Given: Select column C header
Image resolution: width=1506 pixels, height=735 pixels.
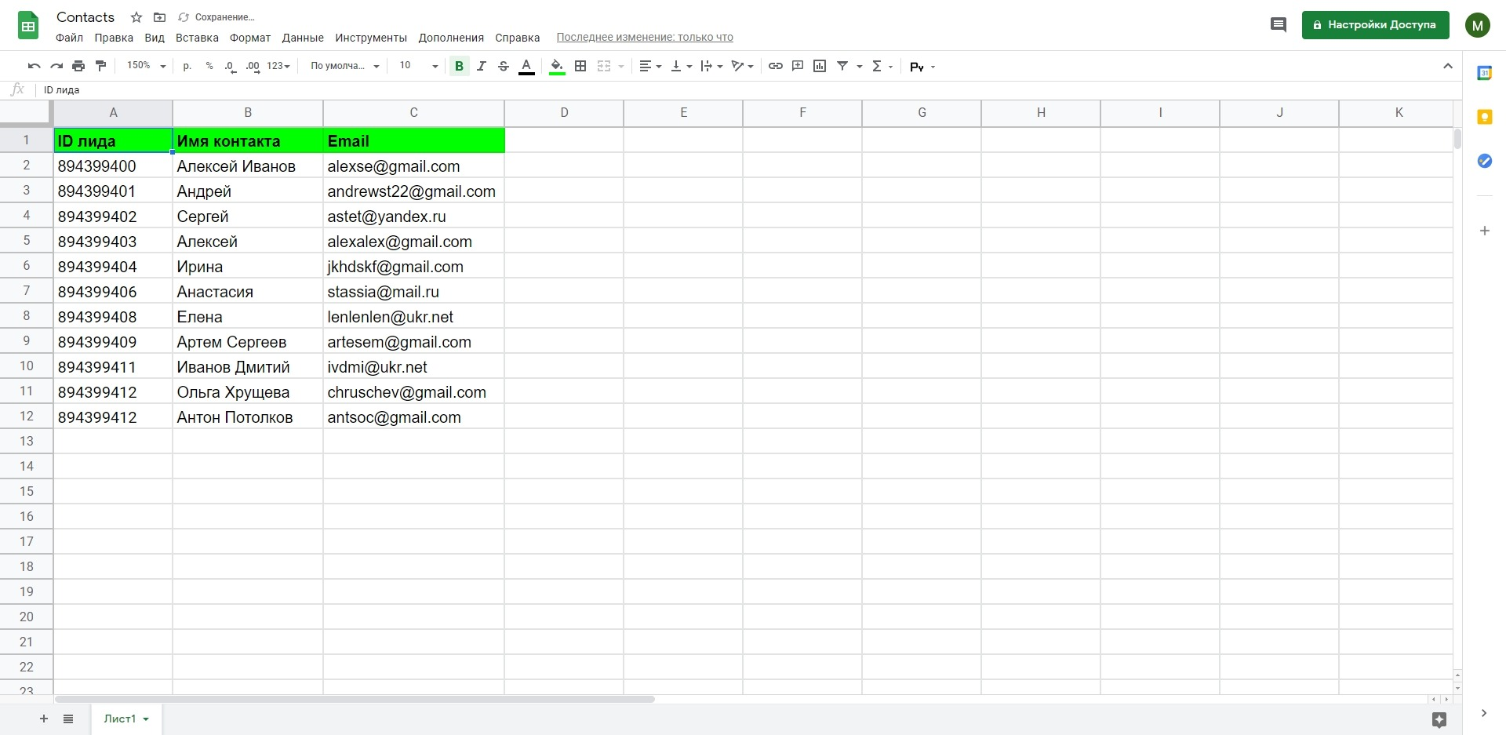Looking at the screenshot, I should coord(413,113).
